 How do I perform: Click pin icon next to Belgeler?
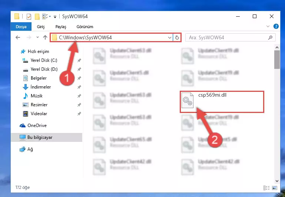79,78
